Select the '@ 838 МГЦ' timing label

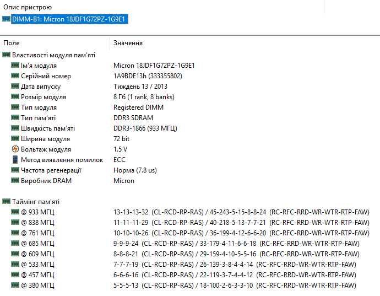tap(37, 223)
